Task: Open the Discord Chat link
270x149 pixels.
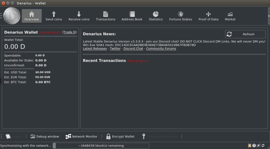Action: coord(133,48)
